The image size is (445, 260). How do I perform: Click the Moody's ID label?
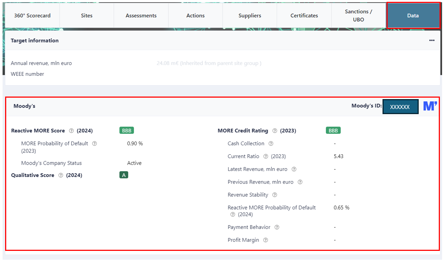(366, 106)
